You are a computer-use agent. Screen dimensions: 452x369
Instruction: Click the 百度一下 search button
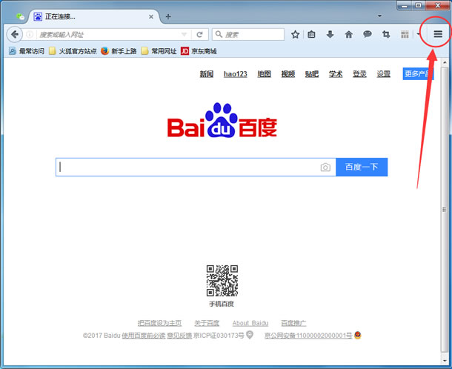(x=362, y=167)
